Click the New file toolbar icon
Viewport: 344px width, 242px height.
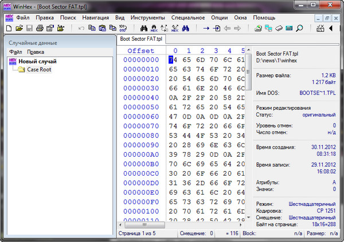click(x=9, y=28)
